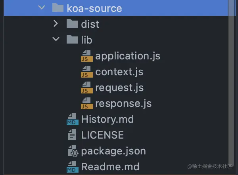The height and width of the screenshot is (175, 238).
Task: Select the Readme.md file
Action: tap(110, 167)
